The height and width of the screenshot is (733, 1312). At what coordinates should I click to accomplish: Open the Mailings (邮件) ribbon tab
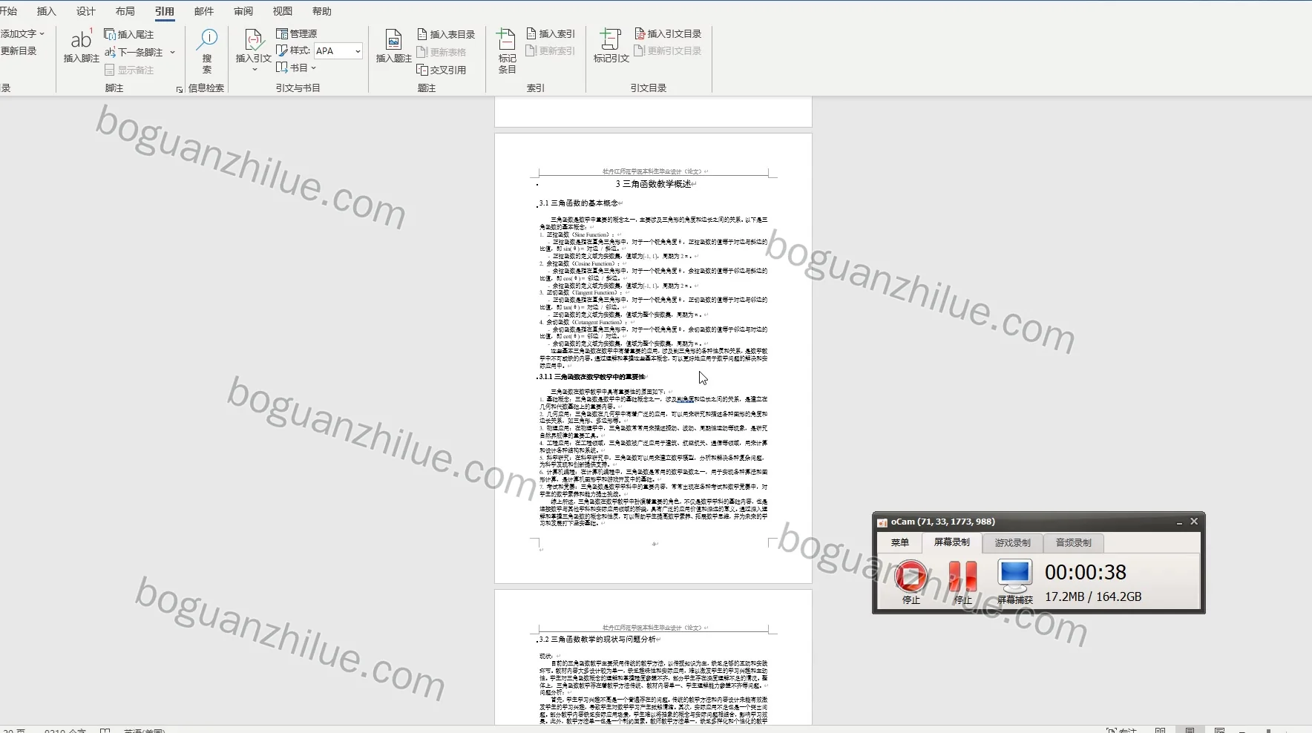pyautogui.click(x=204, y=11)
